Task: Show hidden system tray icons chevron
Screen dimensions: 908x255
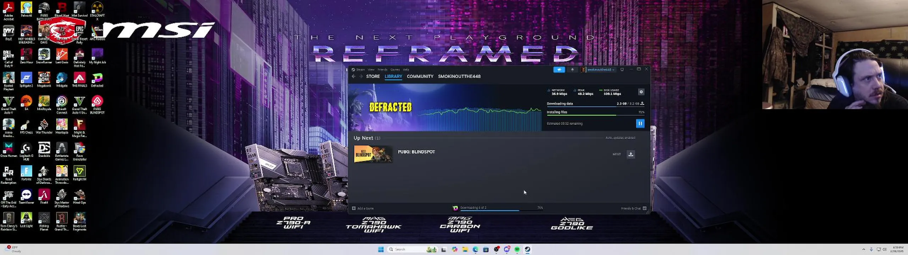Action: pyautogui.click(x=864, y=249)
